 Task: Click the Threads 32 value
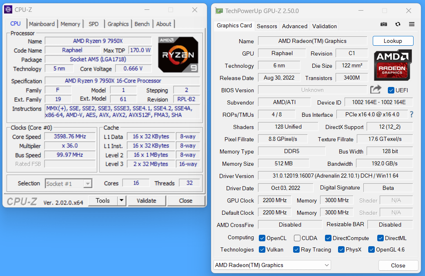point(189,183)
